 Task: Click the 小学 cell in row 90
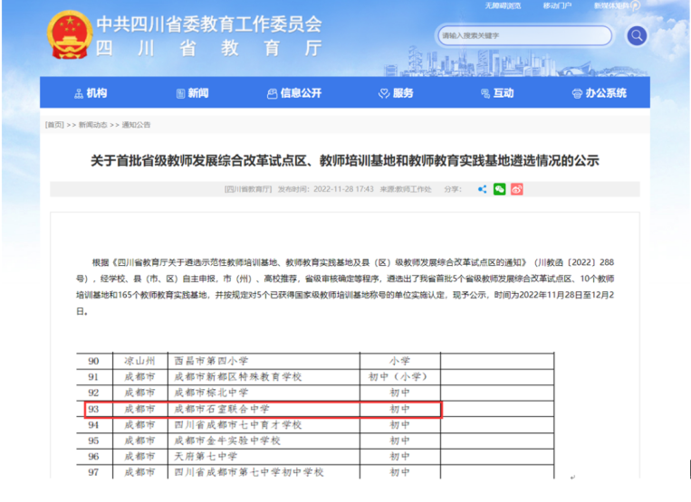pos(399,361)
